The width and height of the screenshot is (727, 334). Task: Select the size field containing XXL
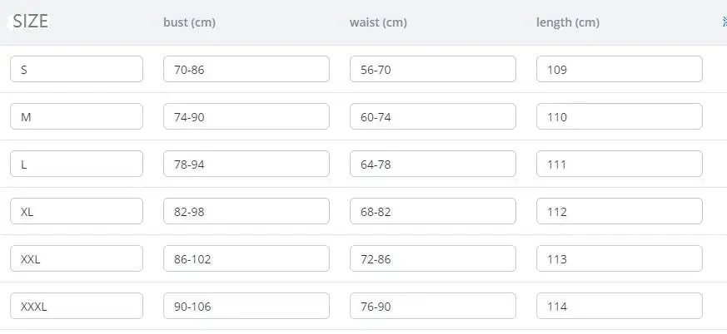click(x=77, y=259)
